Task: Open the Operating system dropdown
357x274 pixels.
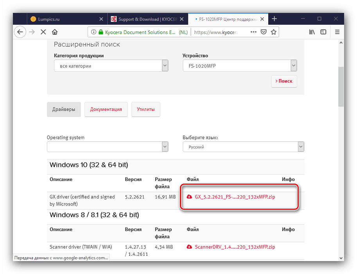Action: [108, 147]
